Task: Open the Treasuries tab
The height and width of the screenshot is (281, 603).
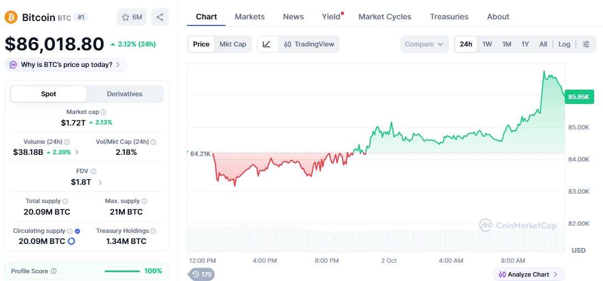Action: pyautogui.click(x=449, y=17)
